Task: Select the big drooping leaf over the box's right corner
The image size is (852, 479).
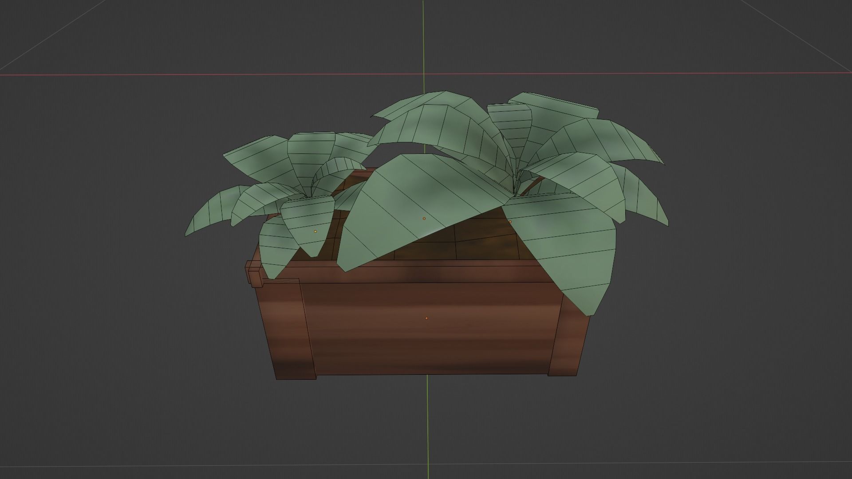Action: pos(566,253)
